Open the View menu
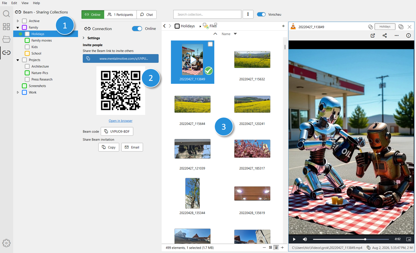416x253 pixels. tap(25, 3)
